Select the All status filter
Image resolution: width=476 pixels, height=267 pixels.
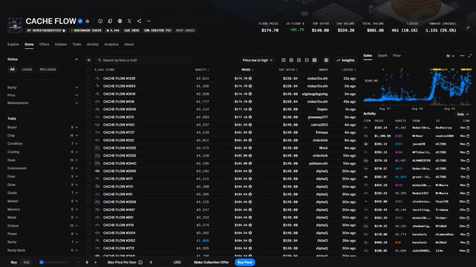pyautogui.click(x=12, y=69)
